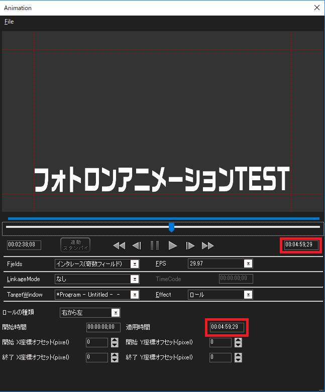Click the 終了 Y座標オフセット value field

coord(221,357)
